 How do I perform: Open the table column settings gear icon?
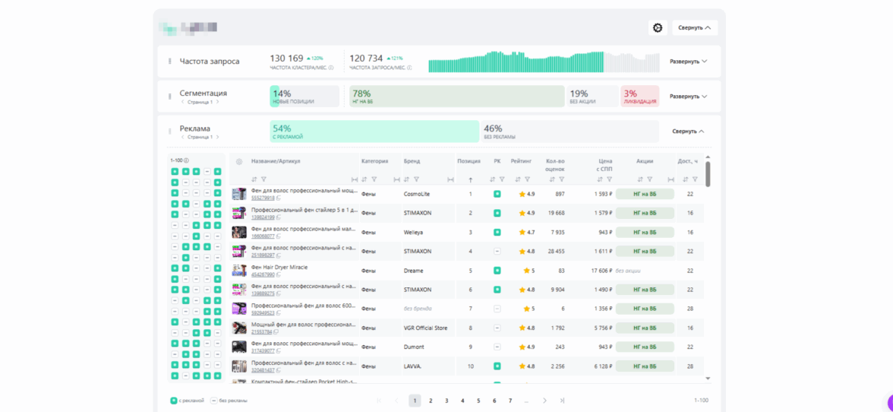tap(239, 162)
